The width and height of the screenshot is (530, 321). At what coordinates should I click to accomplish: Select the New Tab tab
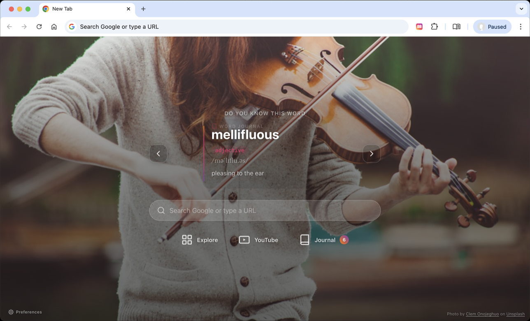point(82,9)
